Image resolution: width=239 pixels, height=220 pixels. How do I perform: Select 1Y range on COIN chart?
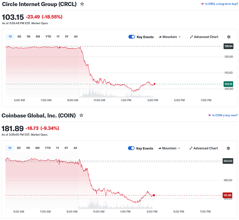click(58, 148)
